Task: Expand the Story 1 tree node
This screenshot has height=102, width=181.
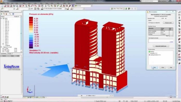Action: tap(3, 44)
